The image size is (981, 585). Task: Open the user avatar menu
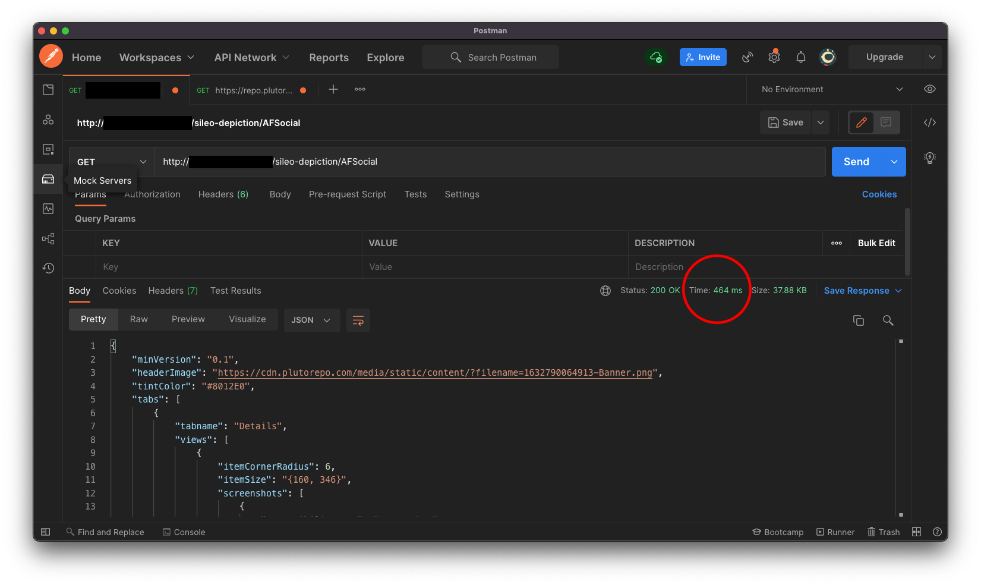(x=828, y=57)
